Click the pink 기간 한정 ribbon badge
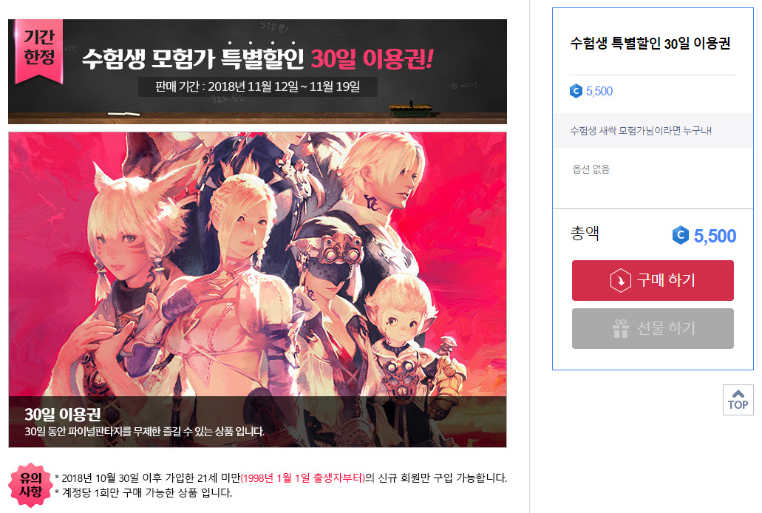762x513 pixels. 39,50
